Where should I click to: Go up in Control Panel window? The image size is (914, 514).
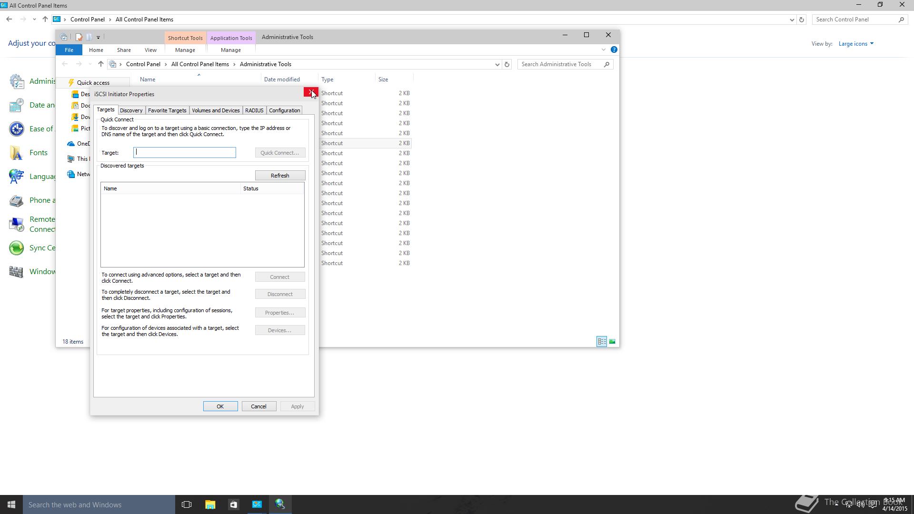tap(45, 20)
